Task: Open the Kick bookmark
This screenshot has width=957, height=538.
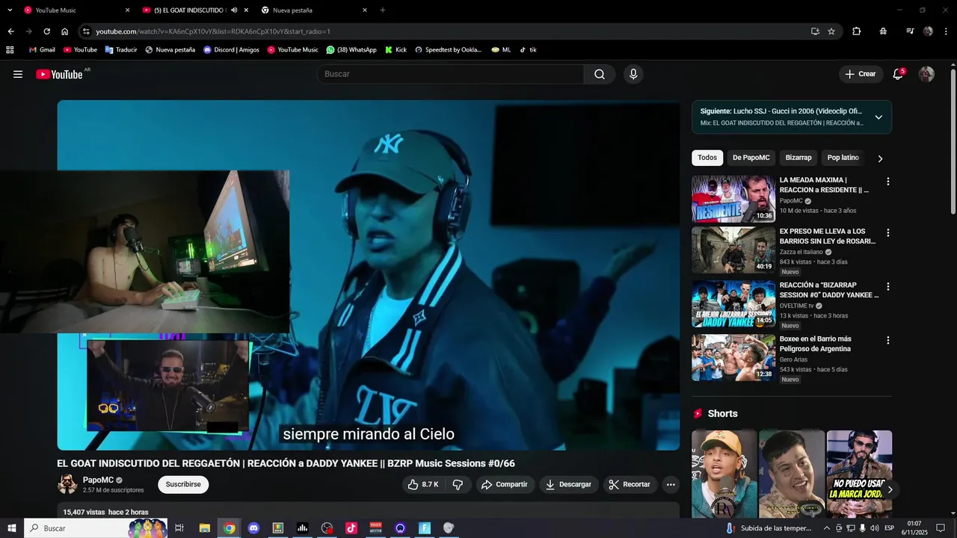Action: pyautogui.click(x=396, y=50)
